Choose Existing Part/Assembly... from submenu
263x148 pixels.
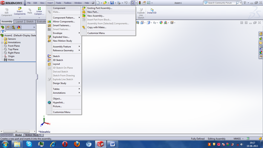coord(108,8)
